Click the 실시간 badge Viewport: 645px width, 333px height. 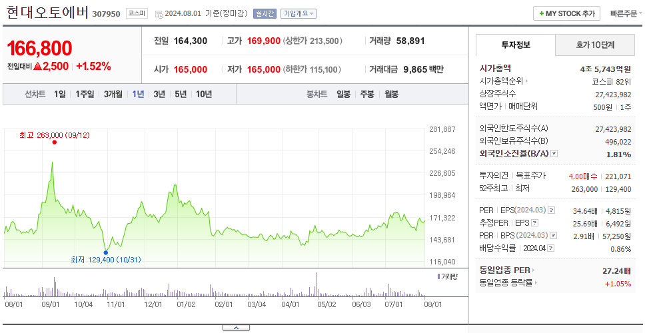click(x=265, y=13)
